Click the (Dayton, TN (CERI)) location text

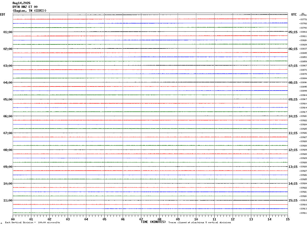pyautogui.click(x=30, y=11)
